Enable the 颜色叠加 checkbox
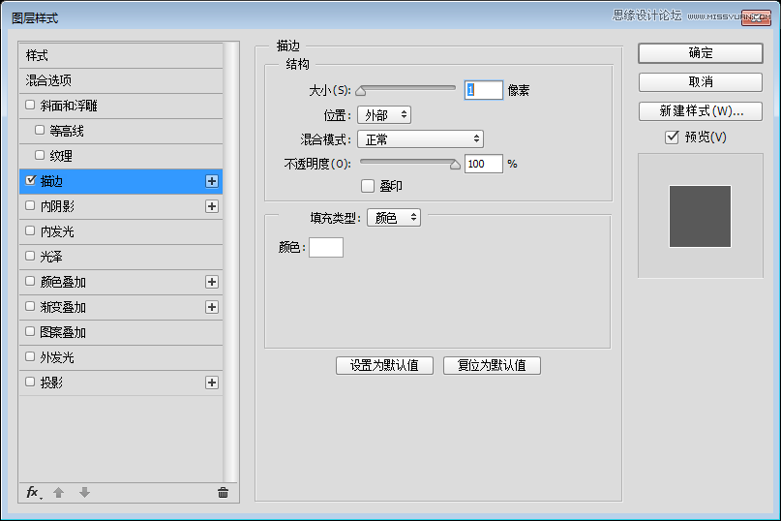Viewport: 781px width, 521px height. tap(30, 281)
